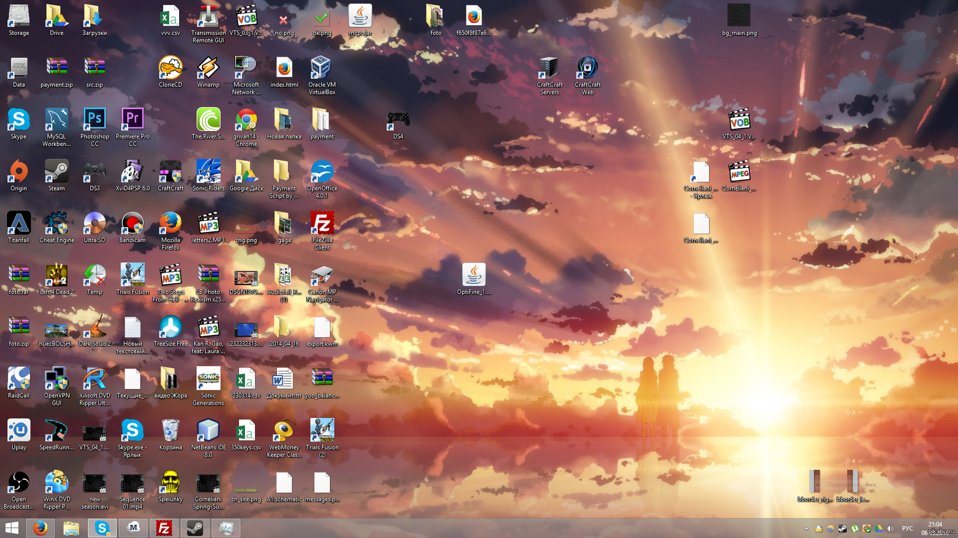
Task: Click the NetBeans IDE 8.0 desktop icon
Action: (208, 439)
